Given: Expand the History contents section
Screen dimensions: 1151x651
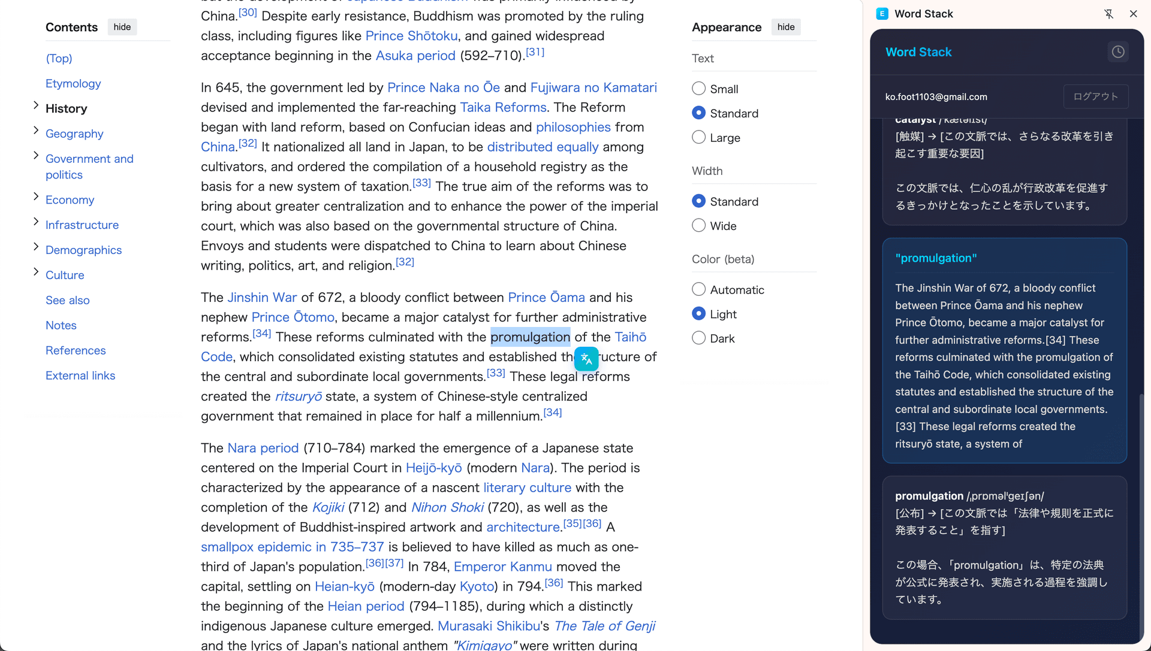Looking at the screenshot, I should (35, 106).
